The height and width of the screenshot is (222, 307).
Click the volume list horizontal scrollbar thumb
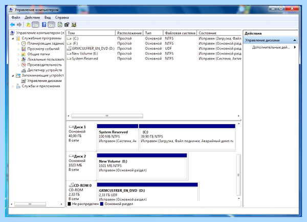point(107,116)
